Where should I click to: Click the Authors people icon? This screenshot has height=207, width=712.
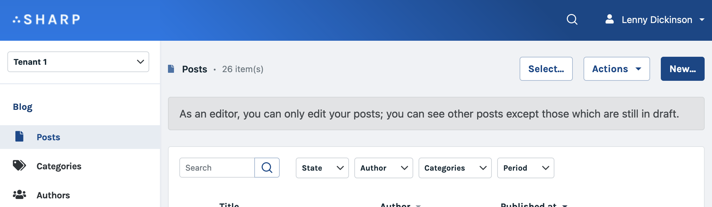point(19,195)
